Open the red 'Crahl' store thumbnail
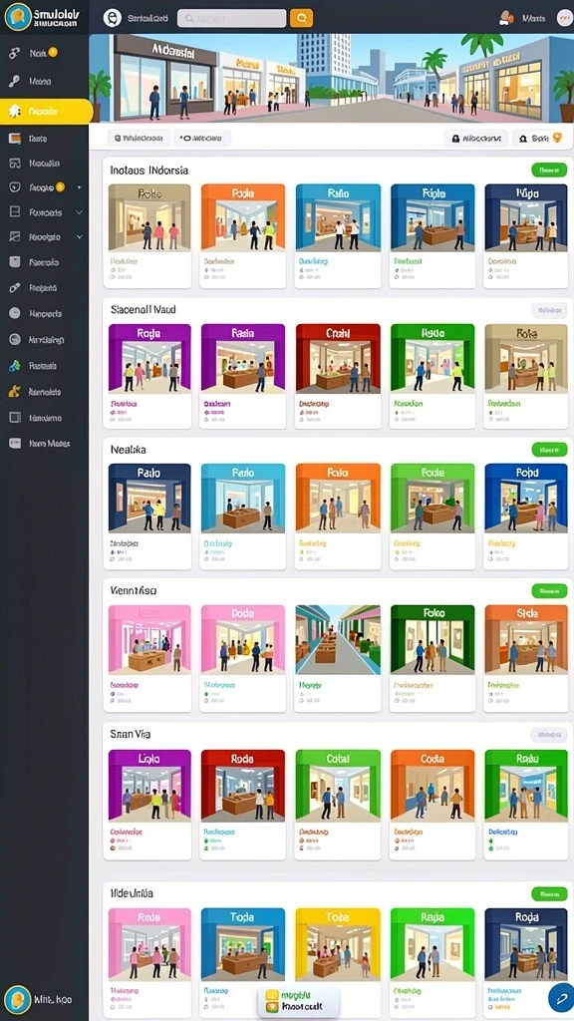 pos(338,358)
